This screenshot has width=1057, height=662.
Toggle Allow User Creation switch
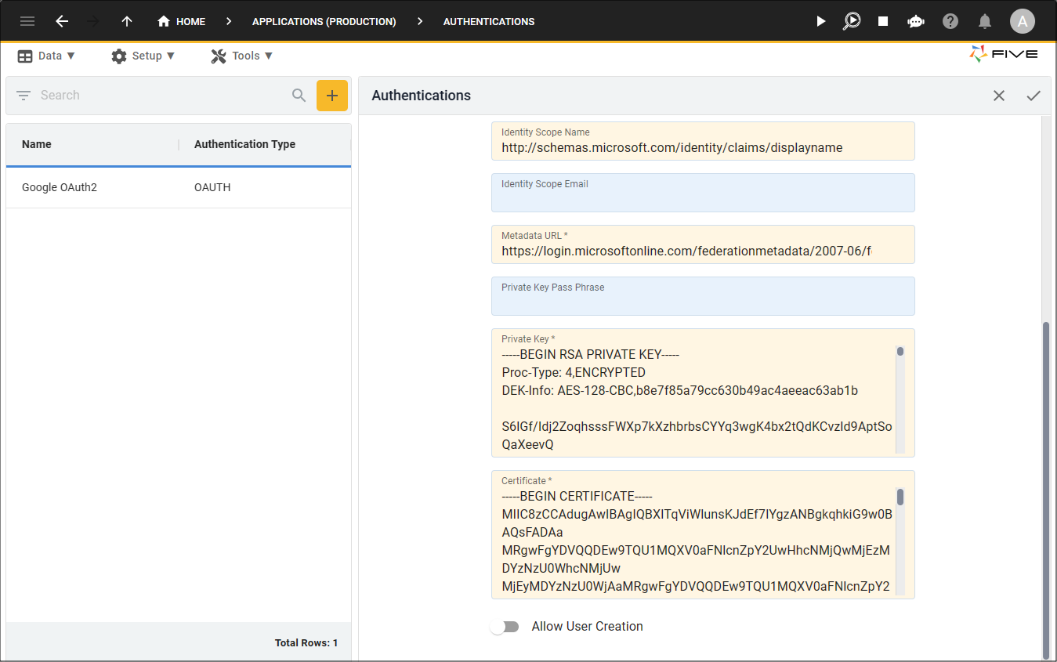pyautogui.click(x=505, y=627)
